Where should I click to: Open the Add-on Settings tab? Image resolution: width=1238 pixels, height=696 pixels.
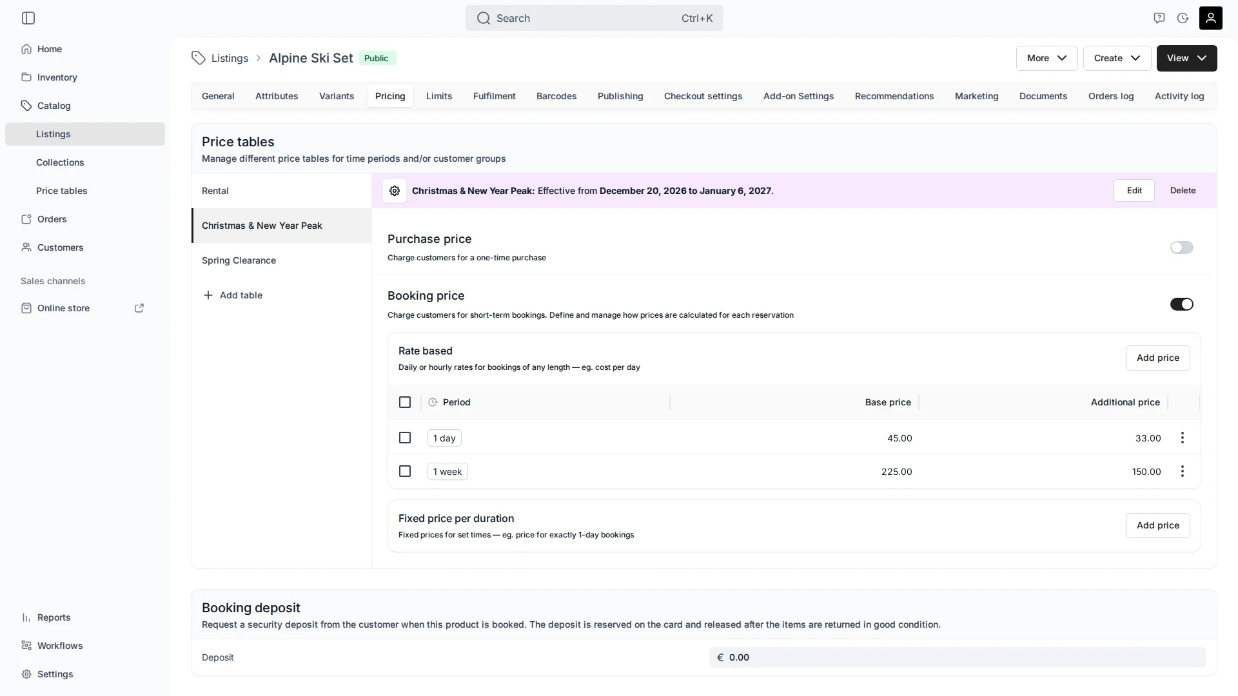799,96
